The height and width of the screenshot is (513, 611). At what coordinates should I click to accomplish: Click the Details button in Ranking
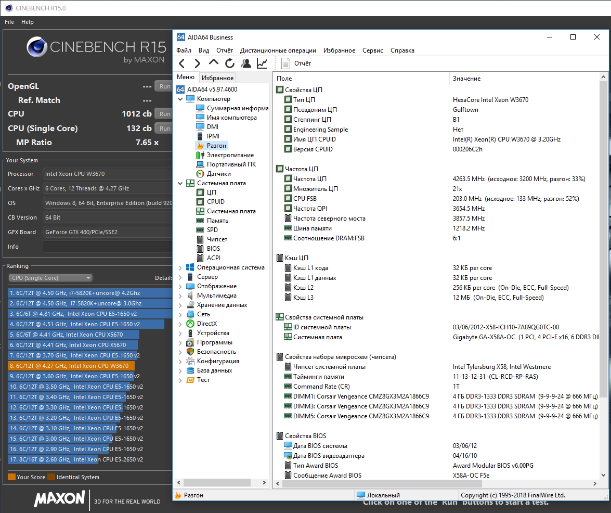pyautogui.click(x=163, y=277)
